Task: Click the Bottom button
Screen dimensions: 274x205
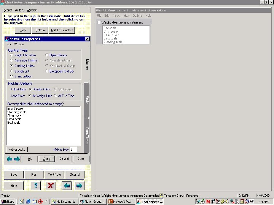Action: coord(40,30)
